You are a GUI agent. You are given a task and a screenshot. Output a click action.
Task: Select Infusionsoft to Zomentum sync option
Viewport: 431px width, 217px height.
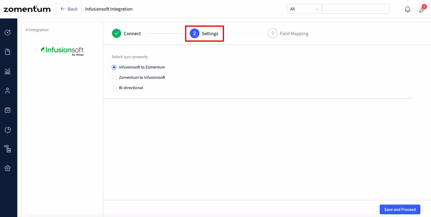click(138, 67)
